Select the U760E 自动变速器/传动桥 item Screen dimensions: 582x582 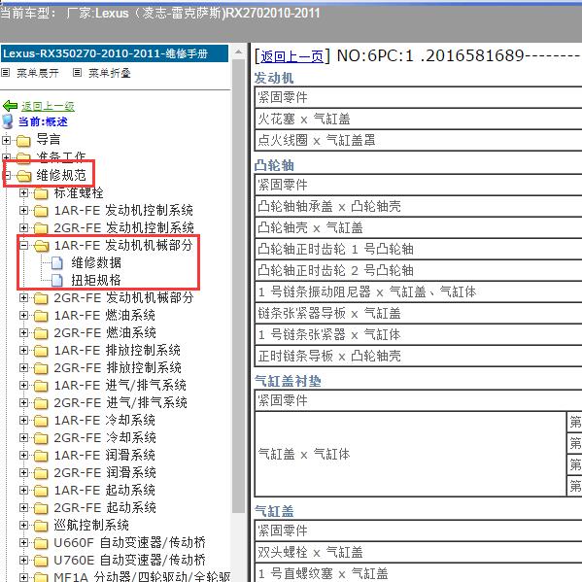[129, 560]
